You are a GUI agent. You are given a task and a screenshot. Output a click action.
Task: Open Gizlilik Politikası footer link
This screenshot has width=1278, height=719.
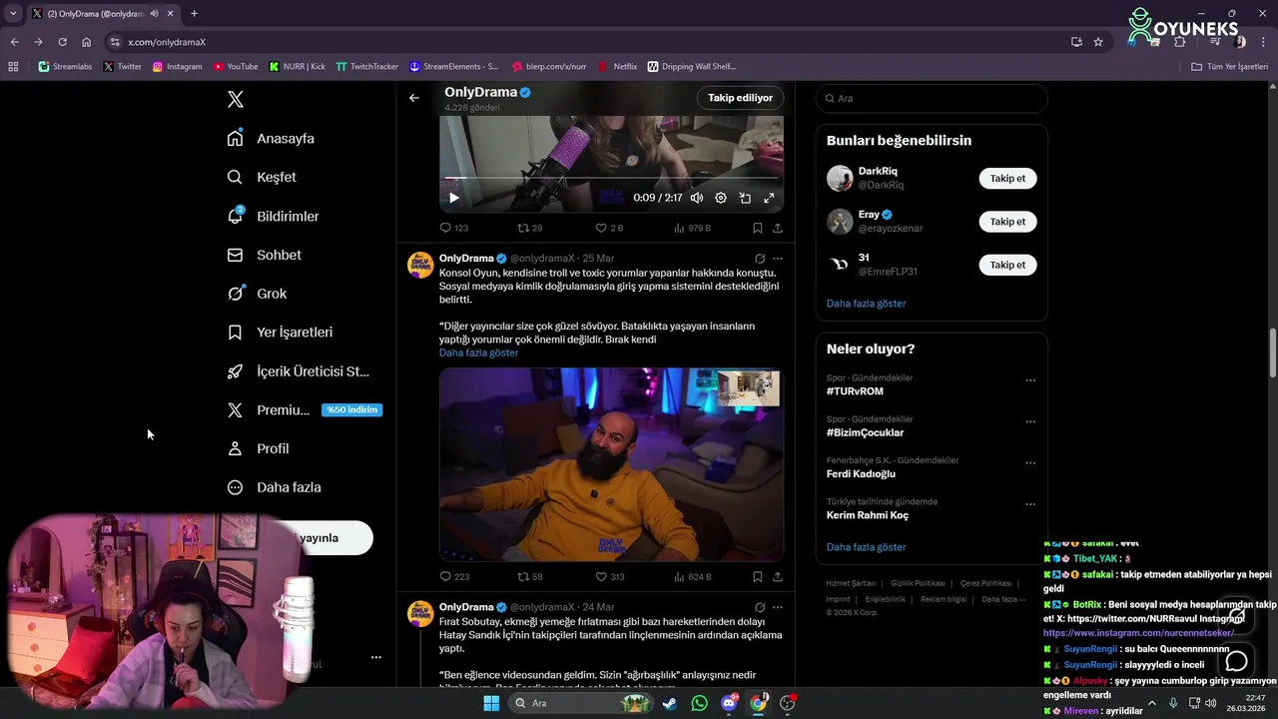(x=918, y=583)
